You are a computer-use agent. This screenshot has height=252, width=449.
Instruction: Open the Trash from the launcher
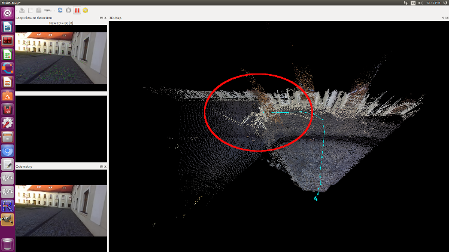(x=7, y=244)
